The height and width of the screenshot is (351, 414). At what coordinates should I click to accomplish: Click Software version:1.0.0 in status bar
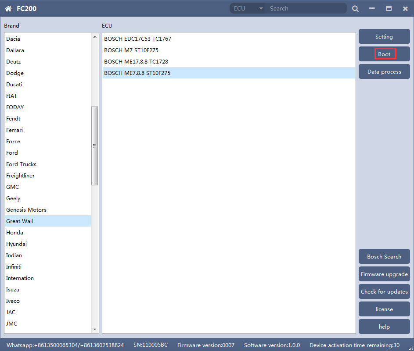[272, 345]
